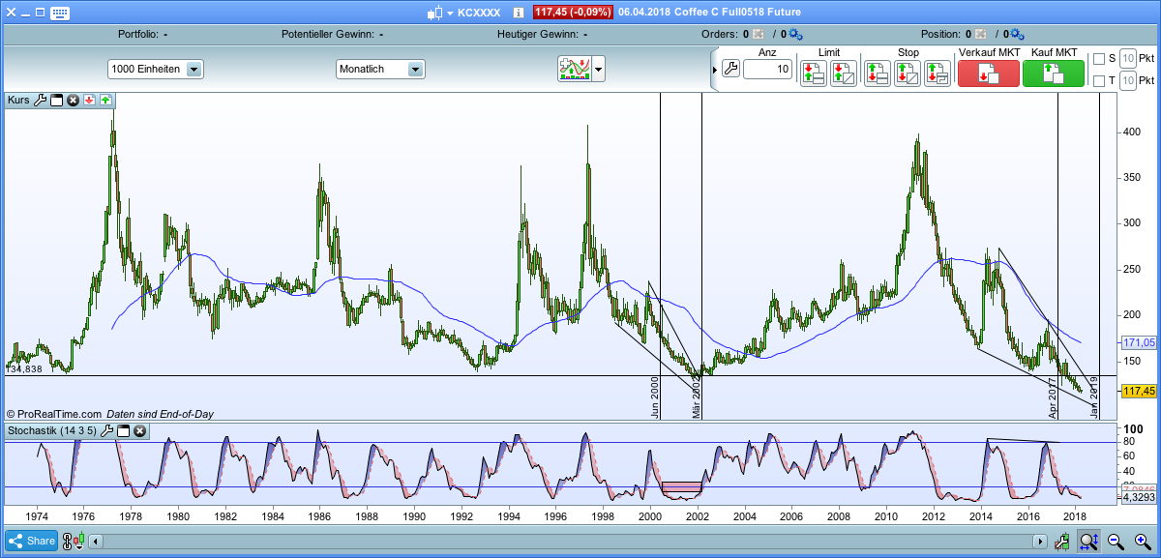This screenshot has height=558, width=1161.
Task: Click the second Stop order icon
Action: tap(908, 73)
